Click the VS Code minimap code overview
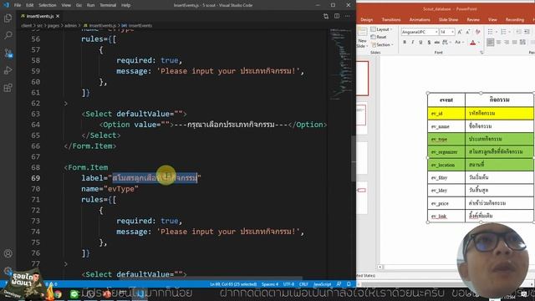Screen dimensions: 535x301 pos(341,65)
